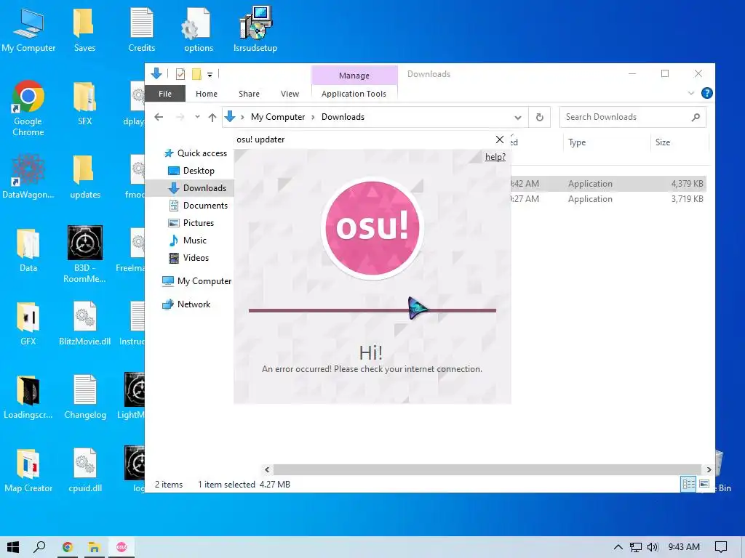Image resolution: width=745 pixels, height=558 pixels.
Task: Open Explorer help question mark icon
Action: click(x=706, y=94)
